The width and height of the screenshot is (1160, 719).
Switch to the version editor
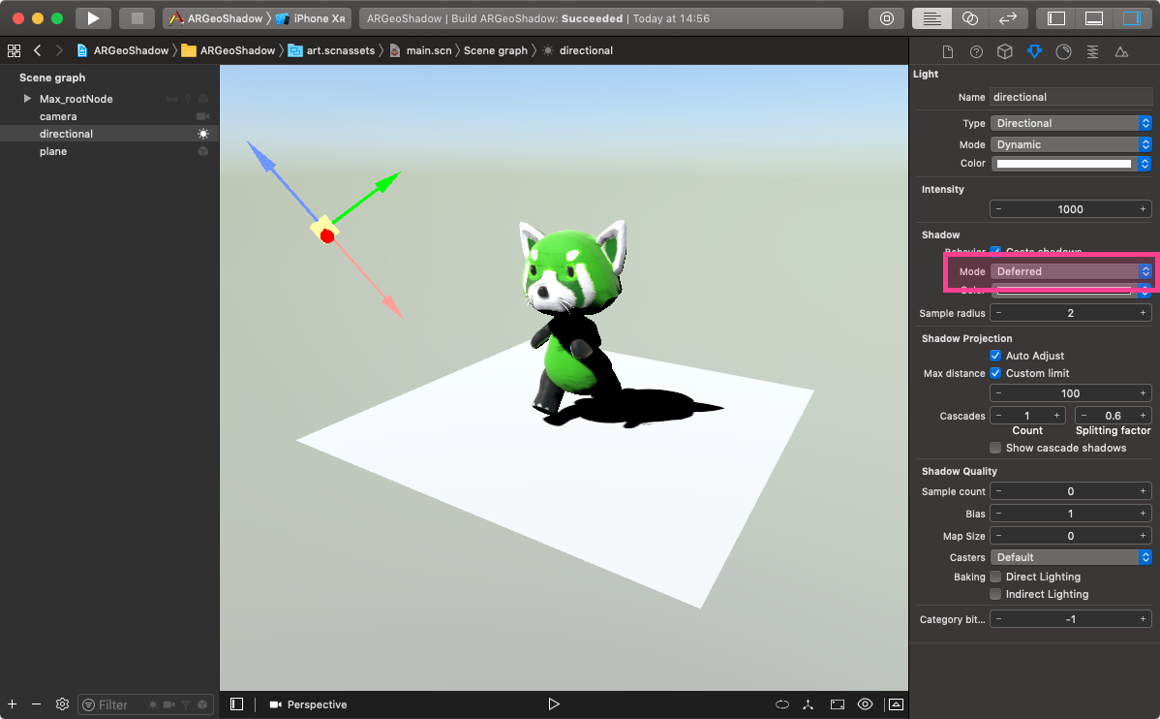pyautogui.click(x=1008, y=18)
